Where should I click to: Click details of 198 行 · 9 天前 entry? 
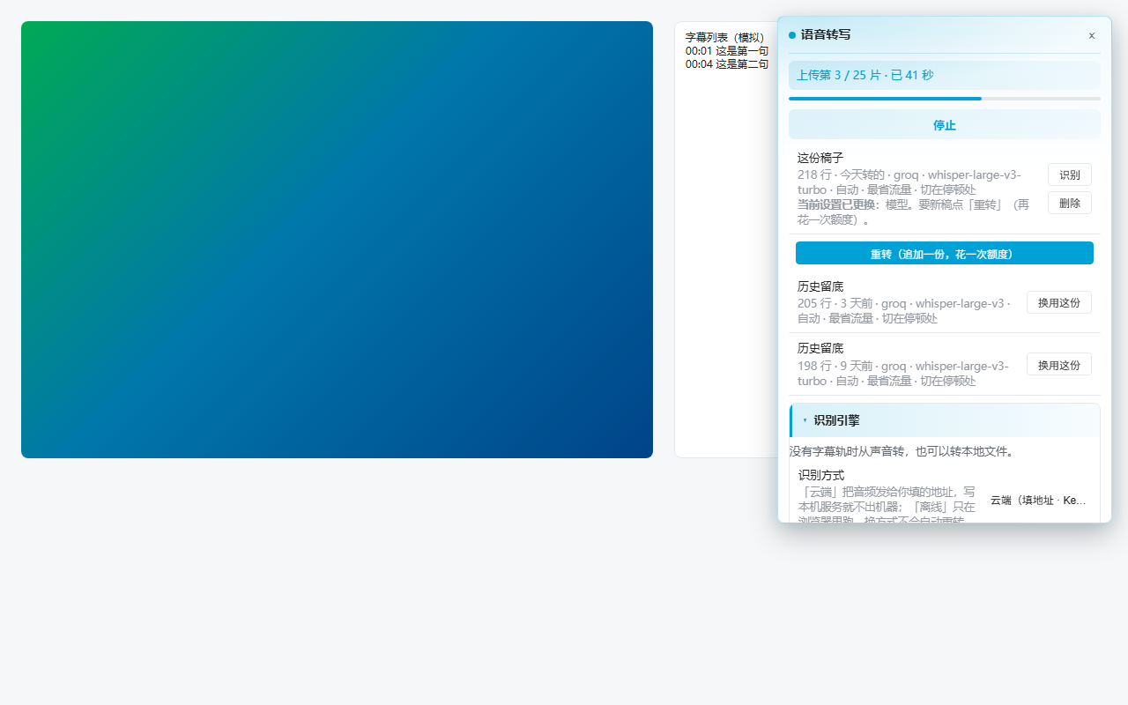(903, 373)
